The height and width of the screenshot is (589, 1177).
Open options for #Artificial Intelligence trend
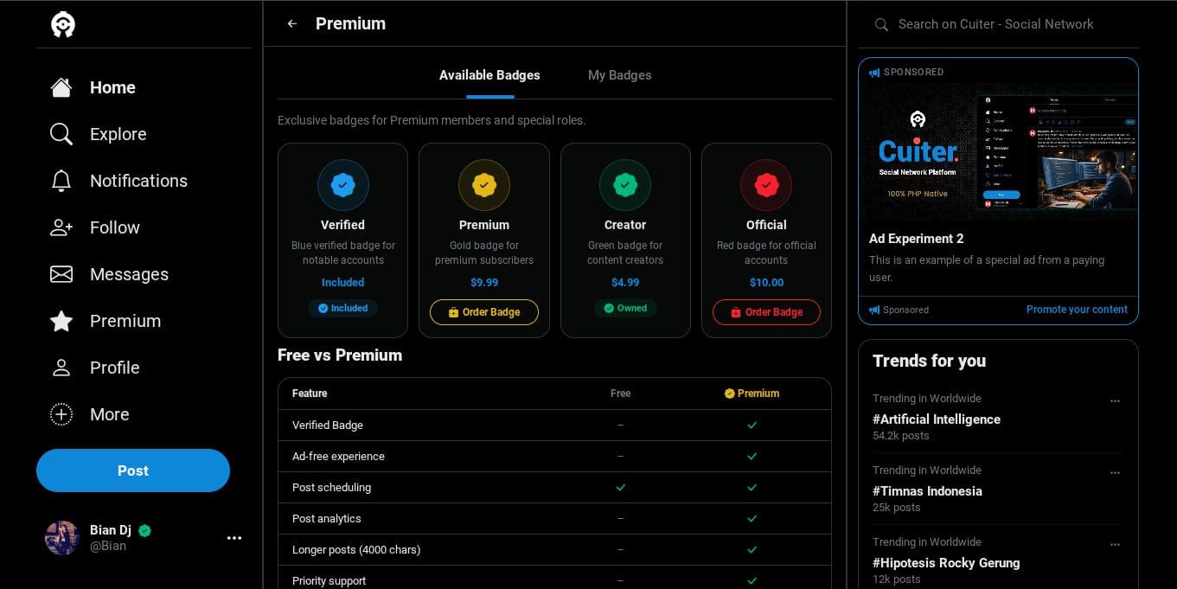pyautogui.click(x=1115, y=400)
